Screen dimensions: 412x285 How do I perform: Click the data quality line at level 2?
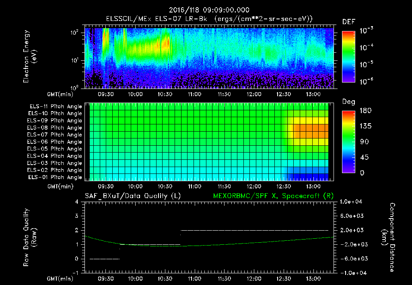tap(254, 230)
